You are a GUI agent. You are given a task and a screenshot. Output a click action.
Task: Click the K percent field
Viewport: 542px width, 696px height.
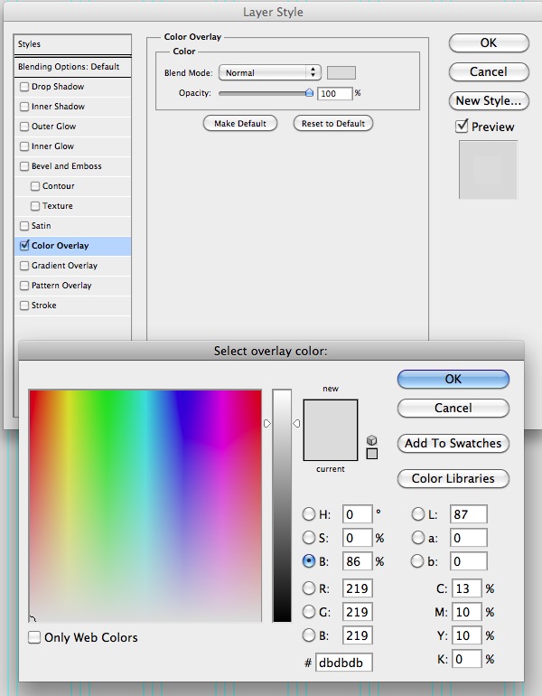(x=467, y=659)
